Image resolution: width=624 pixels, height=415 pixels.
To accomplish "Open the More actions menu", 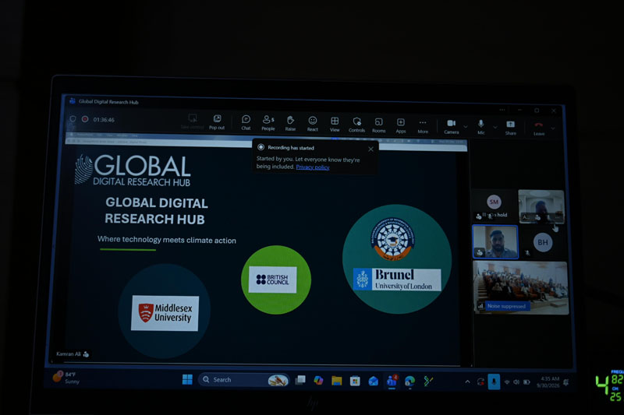I will pos(423,126).
